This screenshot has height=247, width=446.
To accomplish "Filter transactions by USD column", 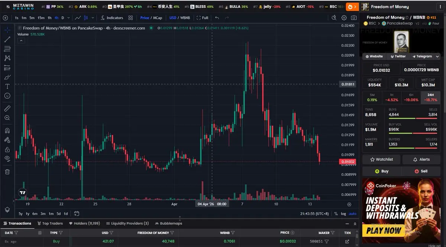I will click(111, 232).
